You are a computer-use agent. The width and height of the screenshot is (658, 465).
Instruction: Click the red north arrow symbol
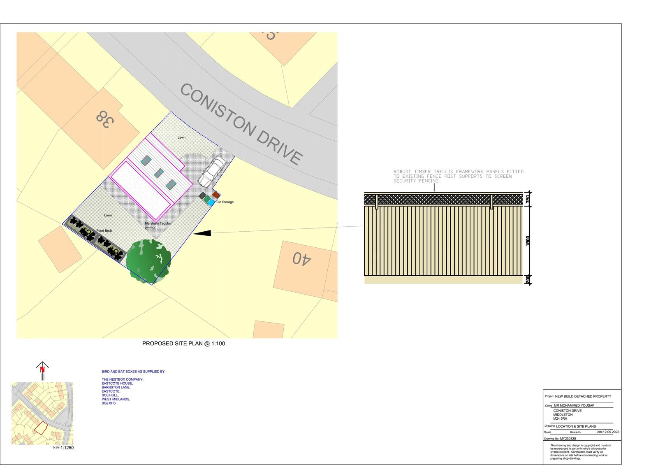[42, 369]
